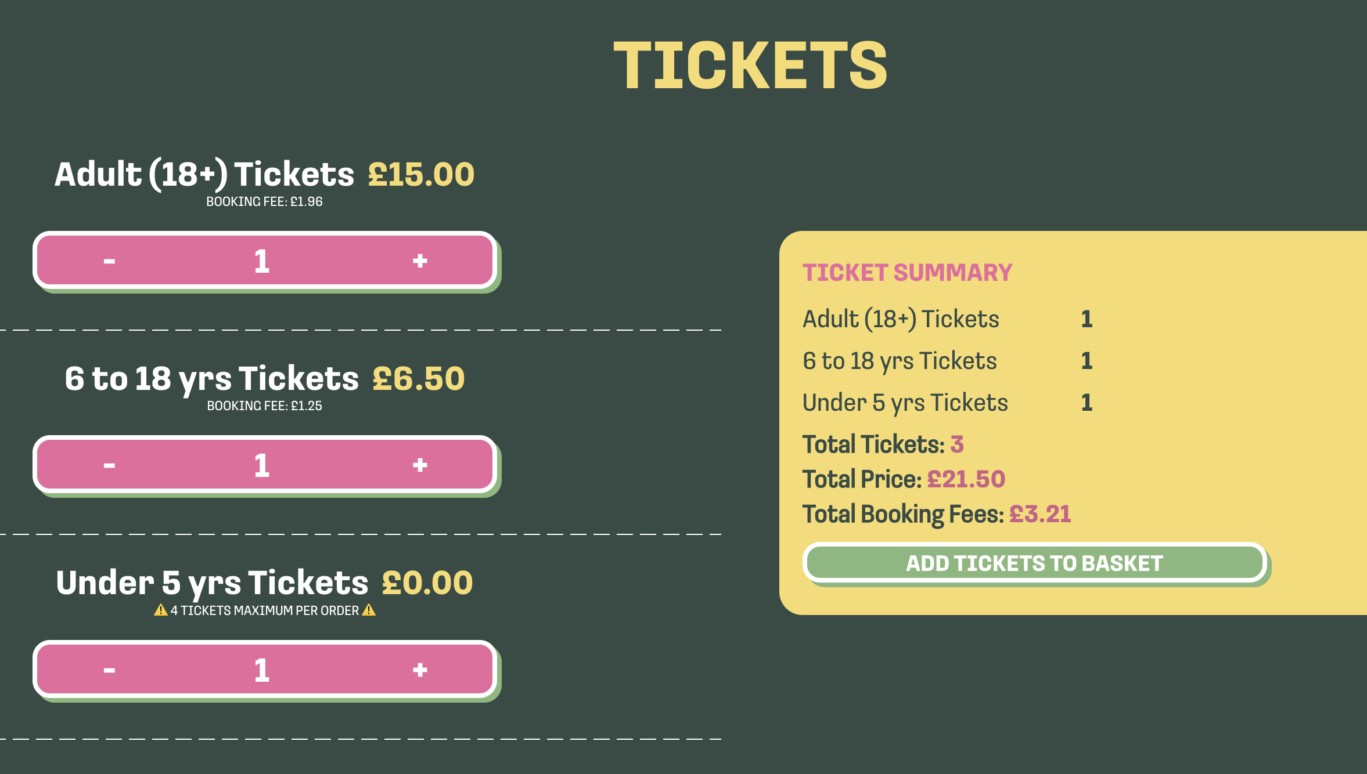Click the 6 to 18 yrs quantity number
This screenshot has width=1367, height=774.
pyautogui.click(x=262, y=465)
